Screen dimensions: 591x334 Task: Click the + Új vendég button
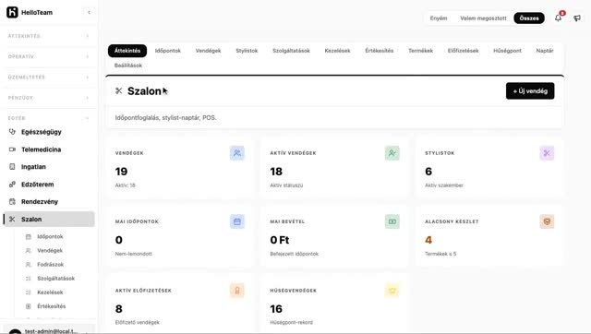pyautogui.click(x=530, y=90)
